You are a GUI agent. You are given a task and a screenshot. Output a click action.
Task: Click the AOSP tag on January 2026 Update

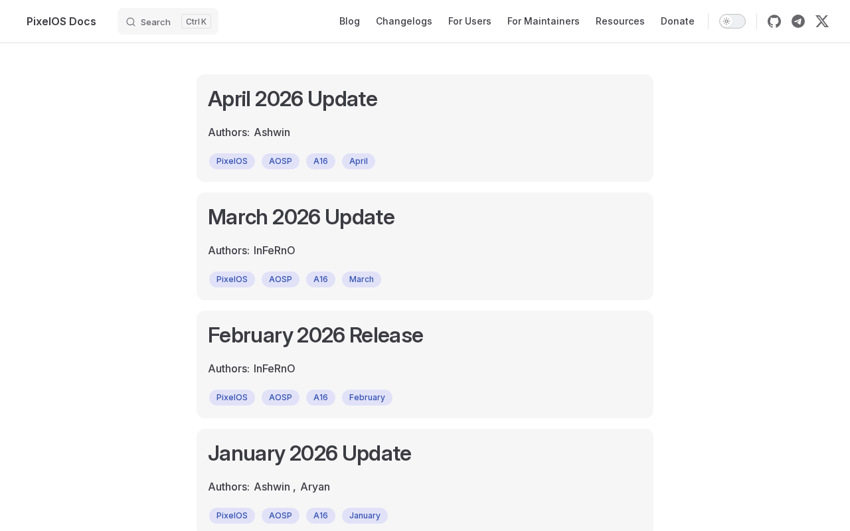(280, 516)
